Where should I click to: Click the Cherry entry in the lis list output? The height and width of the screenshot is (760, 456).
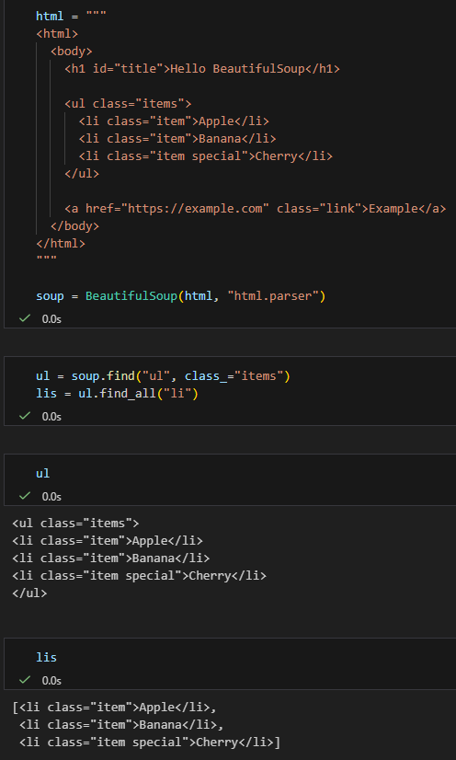[150, 743]
